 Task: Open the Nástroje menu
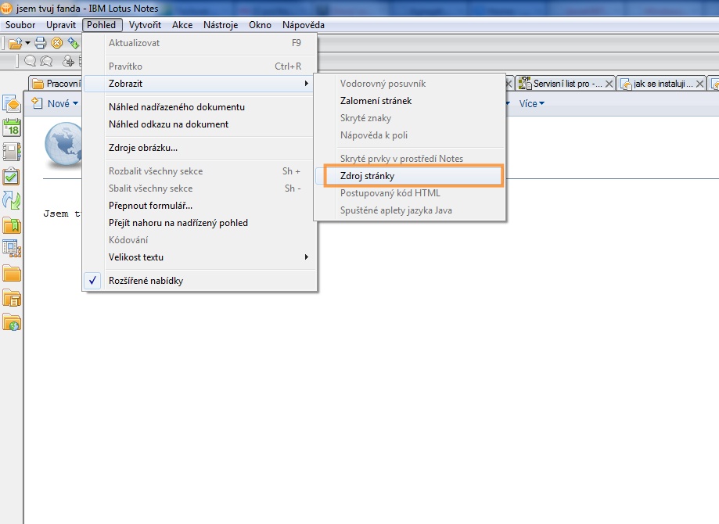point(221,25)
